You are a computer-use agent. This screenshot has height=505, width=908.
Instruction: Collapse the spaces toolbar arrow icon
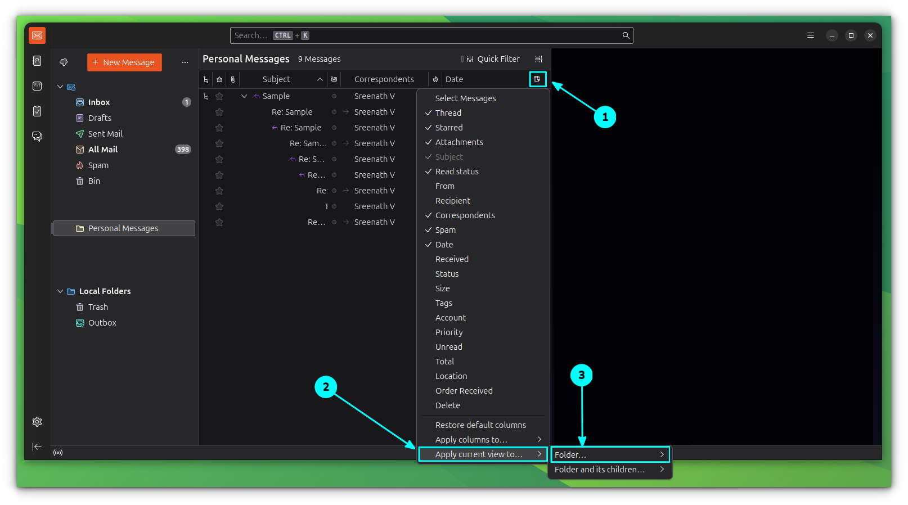coord(37,447)
